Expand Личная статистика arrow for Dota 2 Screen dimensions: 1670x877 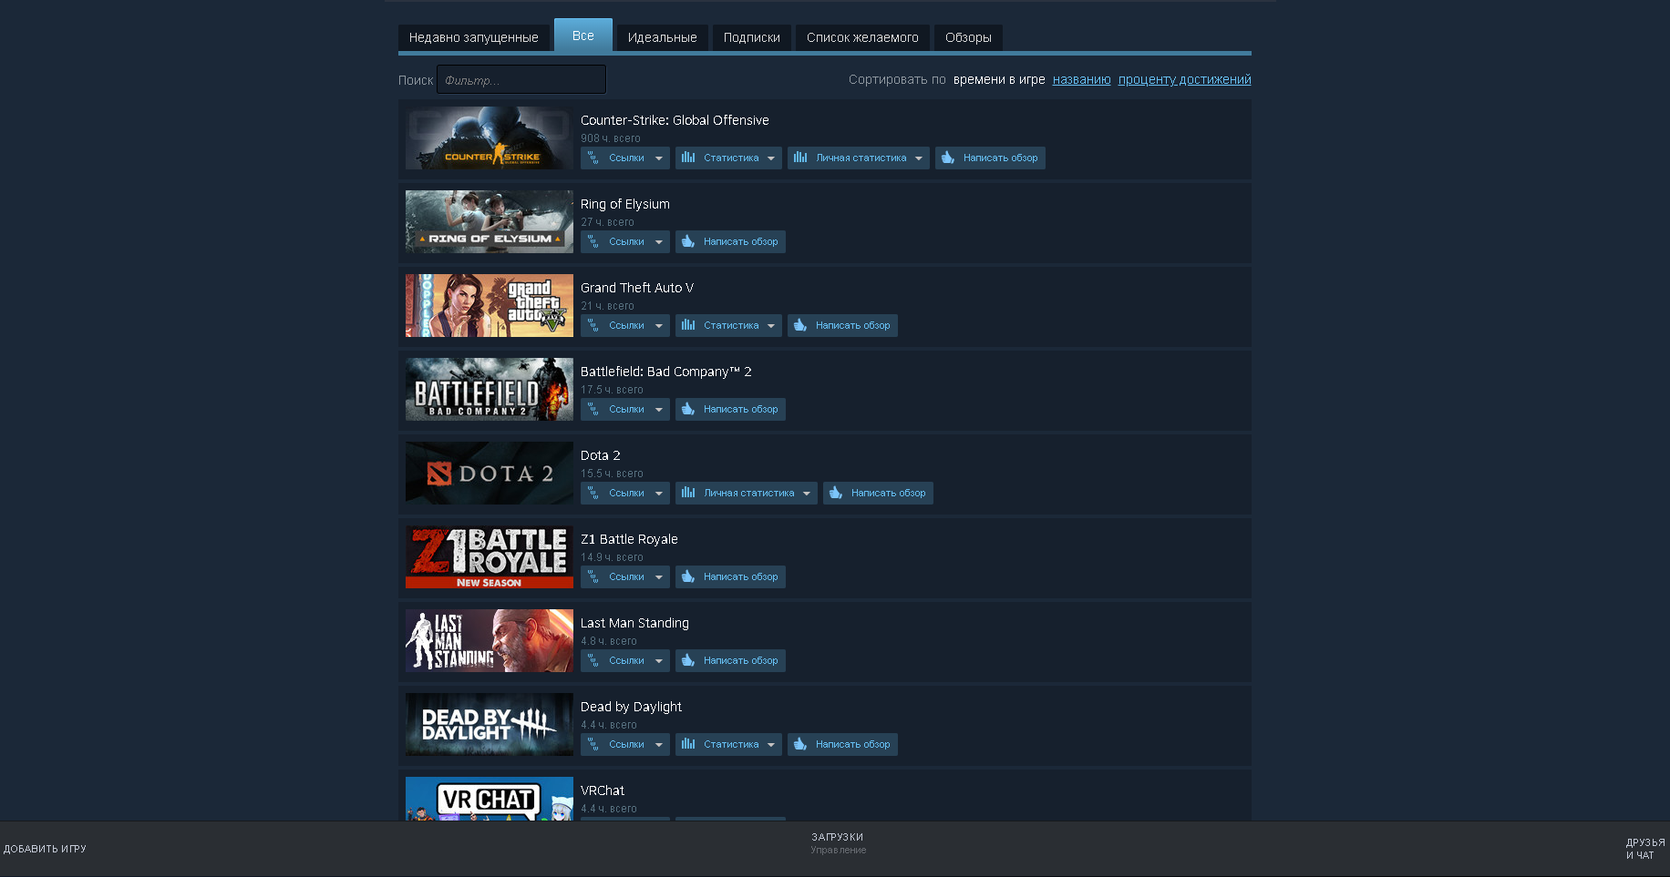click(807, 494)
